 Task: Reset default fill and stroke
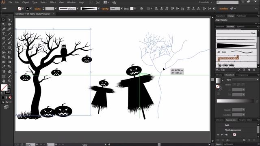(x=2, y=93)
